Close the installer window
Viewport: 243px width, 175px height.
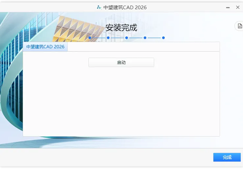click(238, 7)
